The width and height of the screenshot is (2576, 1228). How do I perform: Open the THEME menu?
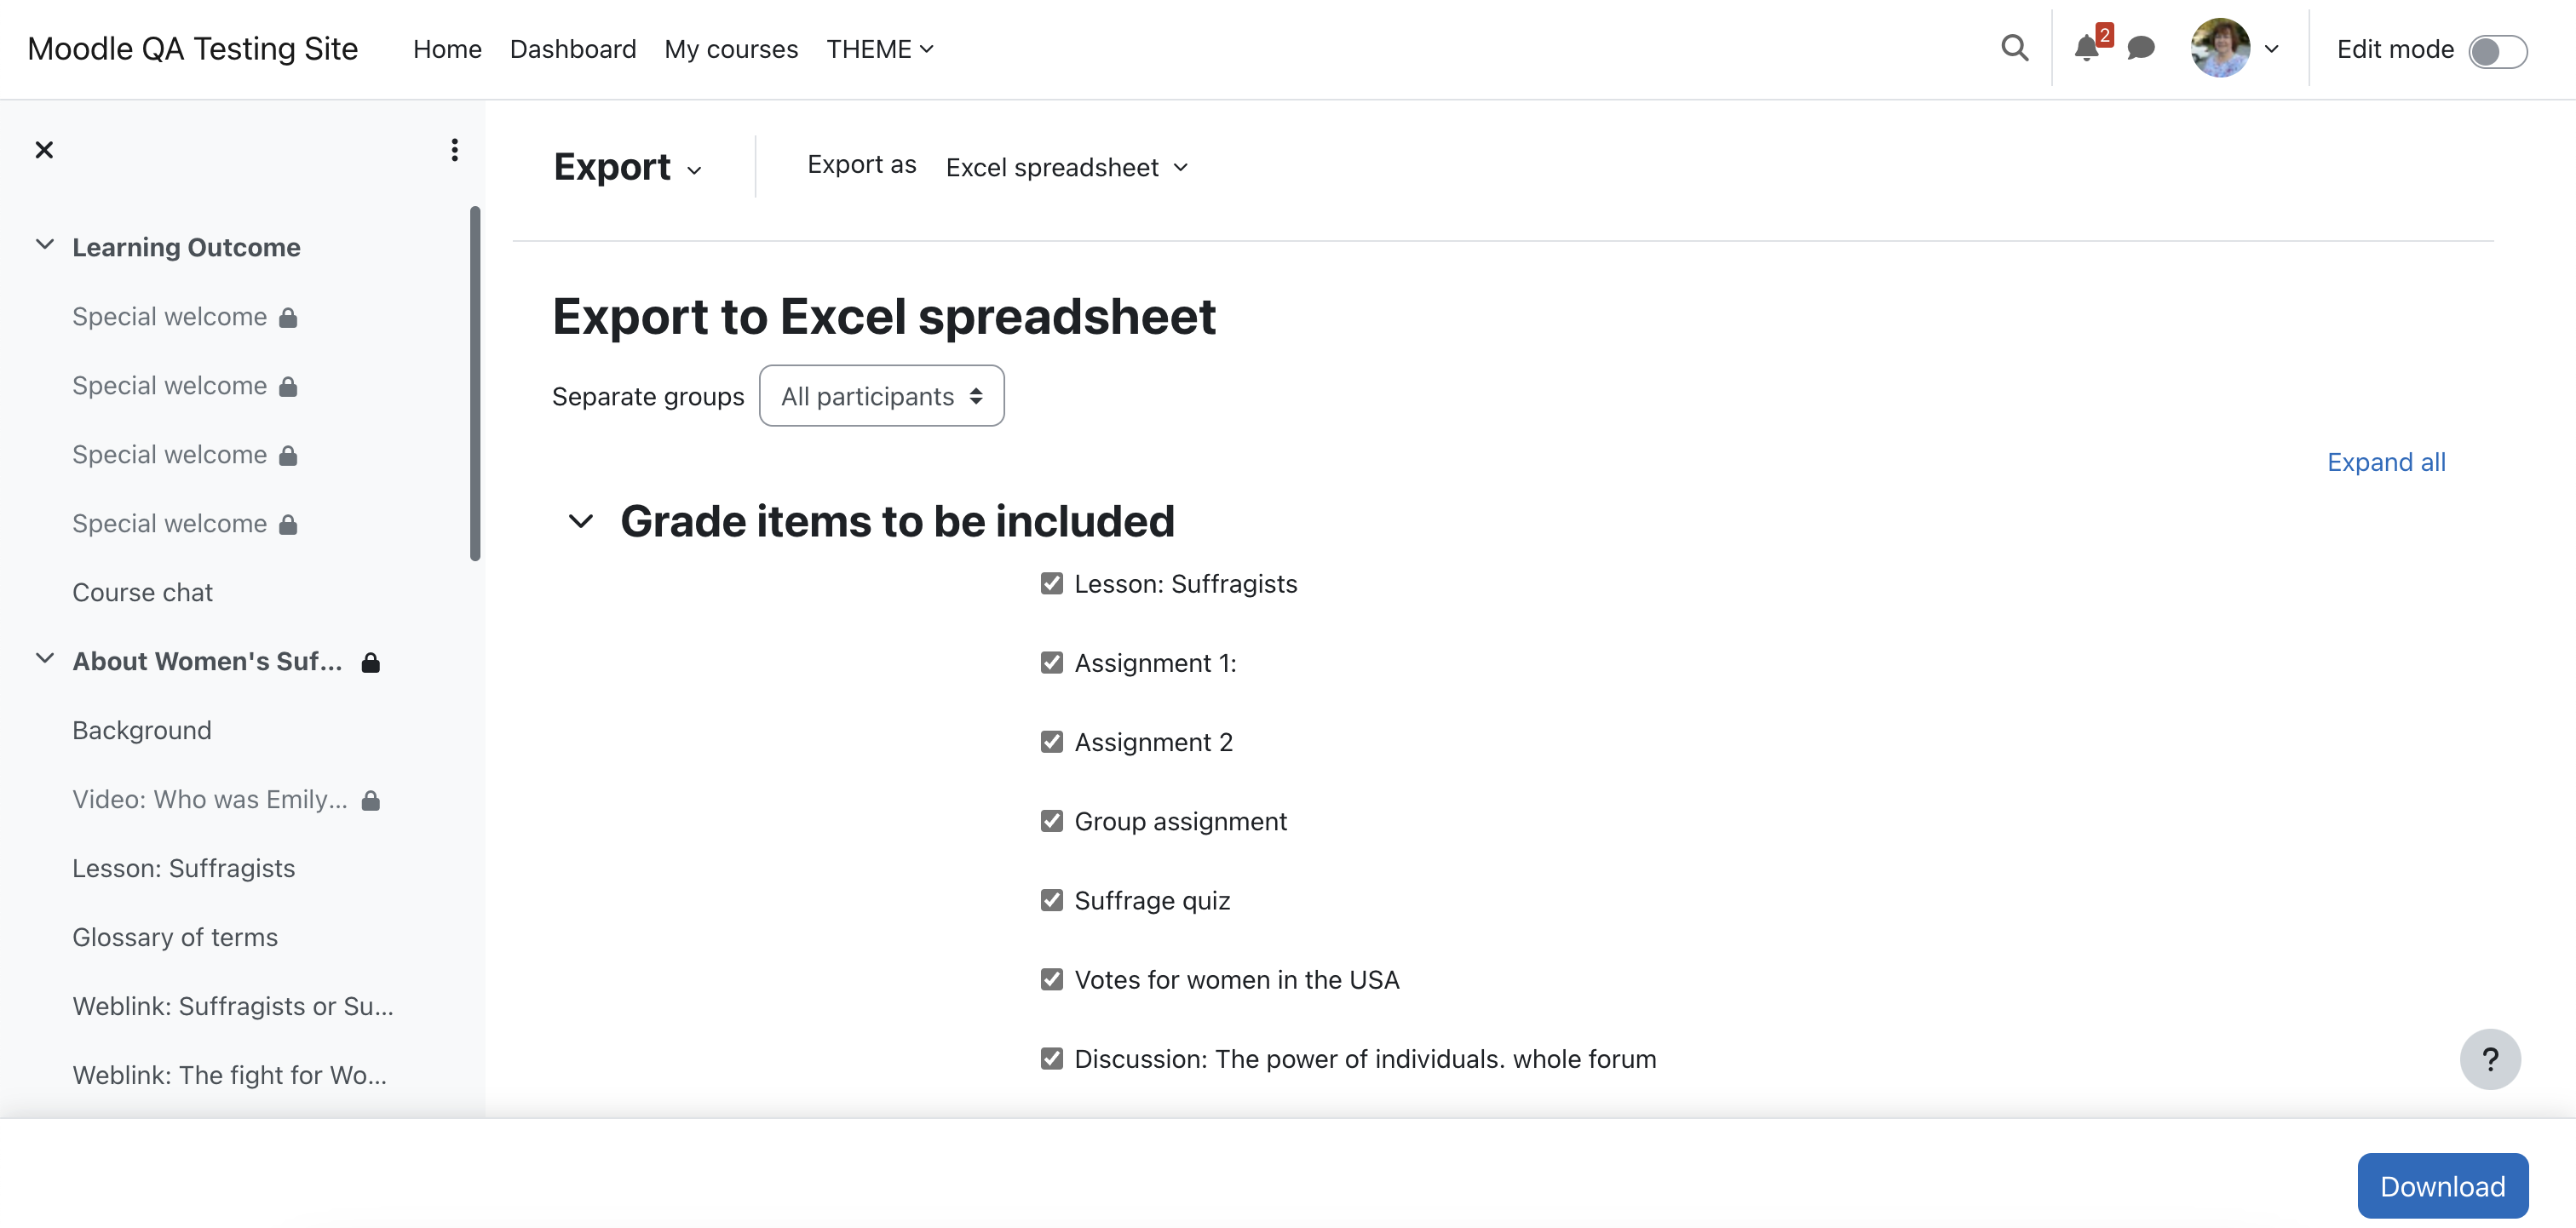[879, 49]
